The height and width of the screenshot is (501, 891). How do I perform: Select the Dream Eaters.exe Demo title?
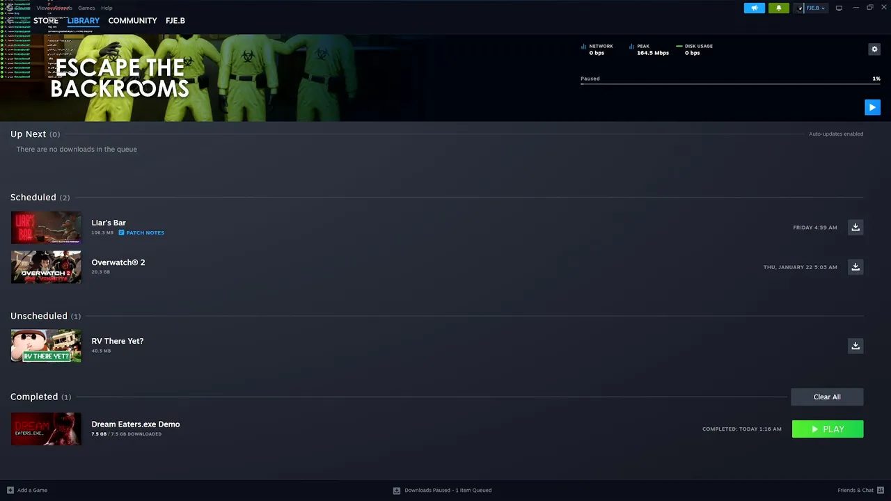point(136,424)
